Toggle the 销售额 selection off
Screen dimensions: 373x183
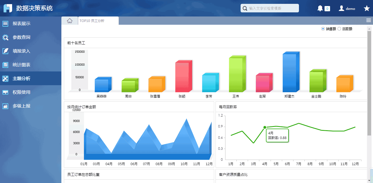click(x=323, y=29)
